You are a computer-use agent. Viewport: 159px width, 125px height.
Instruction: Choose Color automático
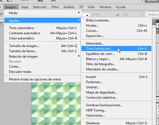coord(42,38)
